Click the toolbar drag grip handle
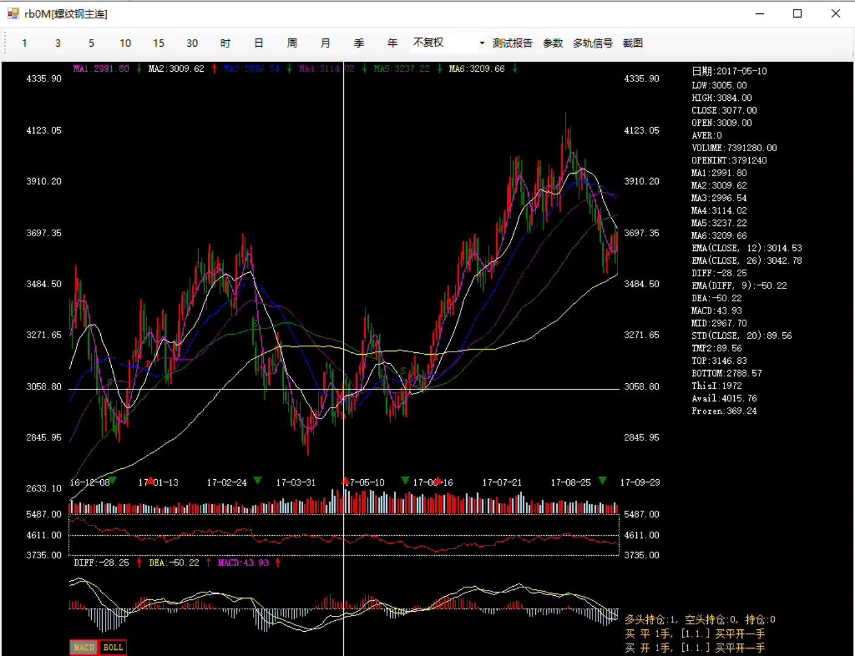 [6, 43]
